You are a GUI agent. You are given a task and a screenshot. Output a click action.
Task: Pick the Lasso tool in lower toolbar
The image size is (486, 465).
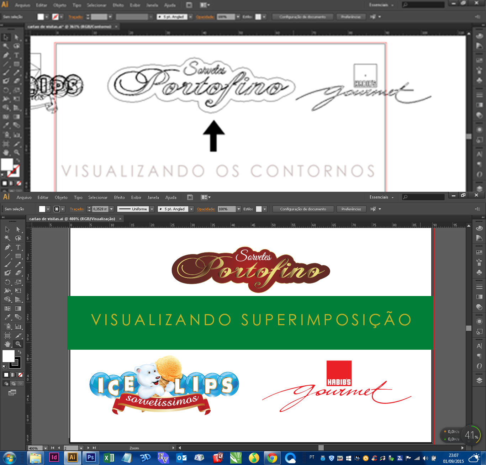click(18, 238)
